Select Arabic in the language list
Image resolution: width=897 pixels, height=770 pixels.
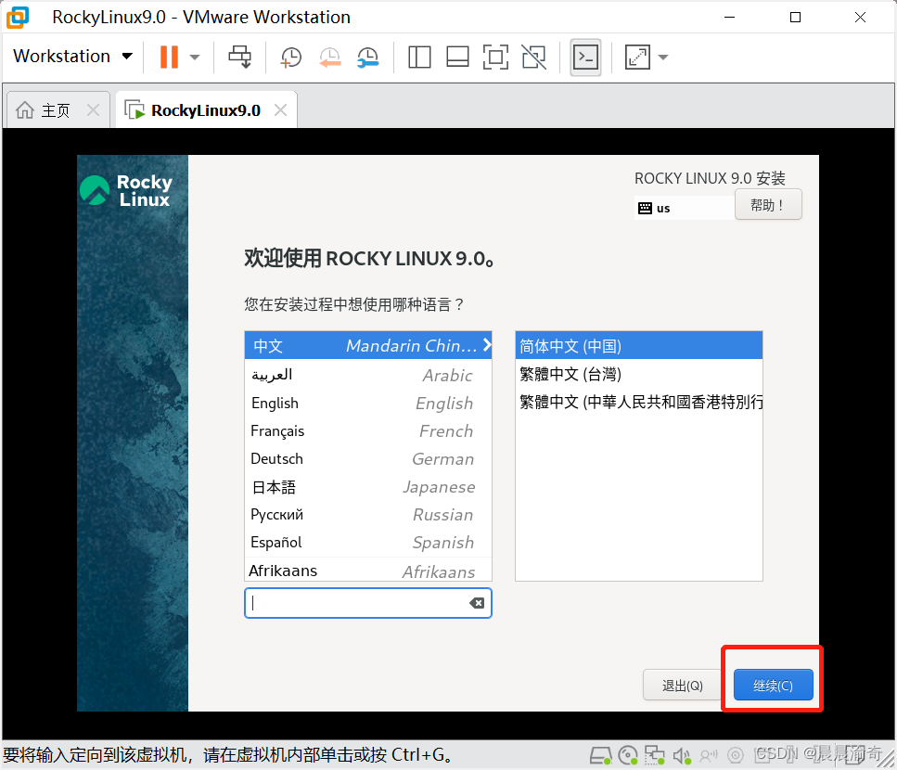pos(368,375)
